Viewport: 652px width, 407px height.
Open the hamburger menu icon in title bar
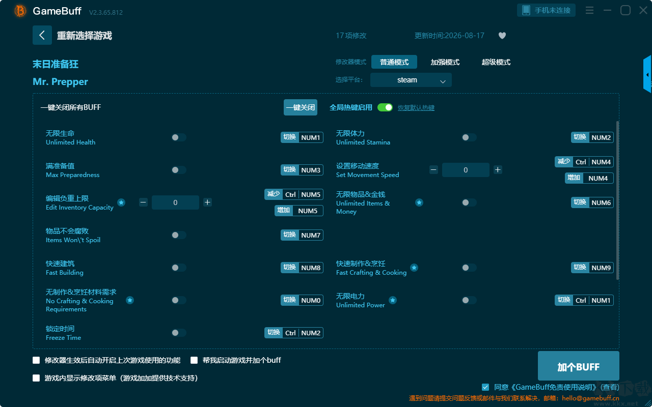coord(589,10)
